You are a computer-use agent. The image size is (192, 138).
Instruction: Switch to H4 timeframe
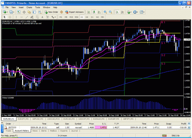coord(87,17)
